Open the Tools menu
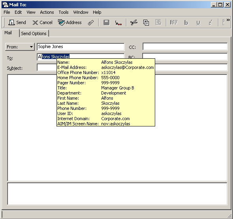The height and width of the screenshot is (219, 233). point(64,12)
